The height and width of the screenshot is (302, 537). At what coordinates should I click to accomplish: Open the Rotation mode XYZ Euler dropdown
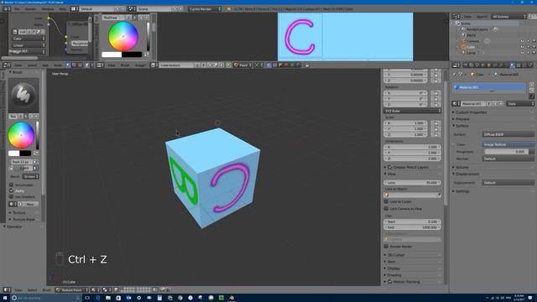coord(412,111)
